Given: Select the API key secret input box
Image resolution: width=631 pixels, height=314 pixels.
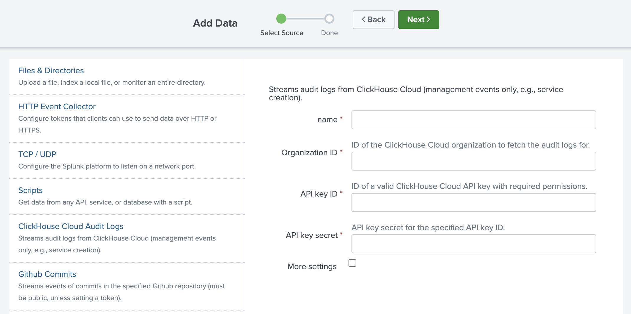Looking at the screenshot, I should click(474, 244).
